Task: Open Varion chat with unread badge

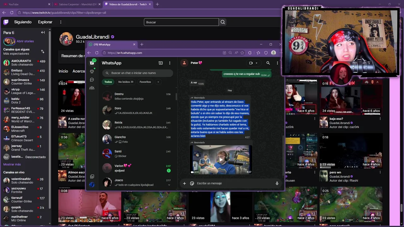Action: coord(137,168)
